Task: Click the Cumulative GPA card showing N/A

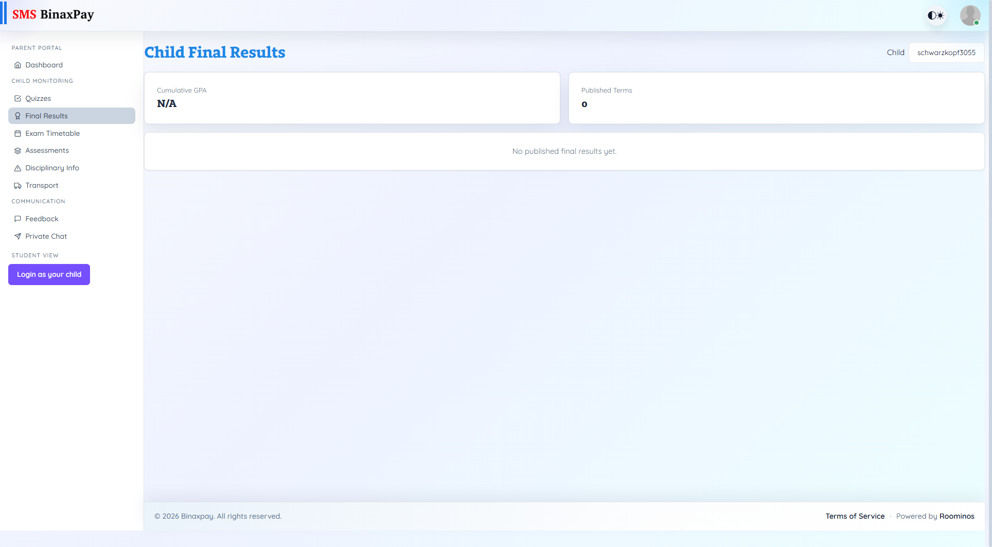Action: point(351,98)
